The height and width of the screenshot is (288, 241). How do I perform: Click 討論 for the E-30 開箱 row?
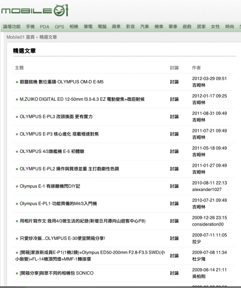click(174, 239)
